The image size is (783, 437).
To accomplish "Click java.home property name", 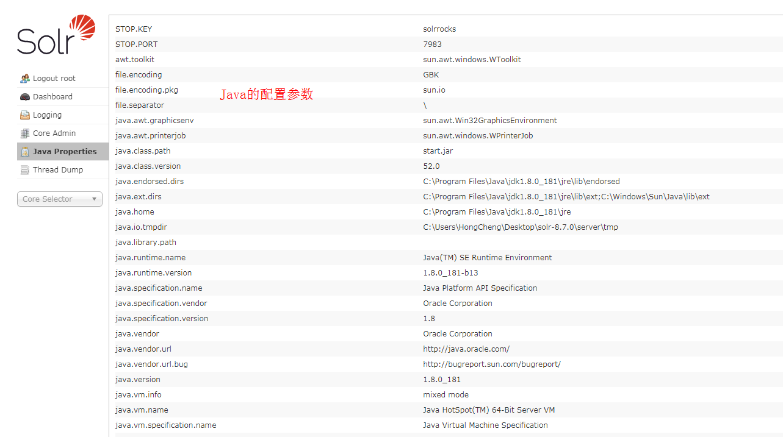I will [135, 211].
